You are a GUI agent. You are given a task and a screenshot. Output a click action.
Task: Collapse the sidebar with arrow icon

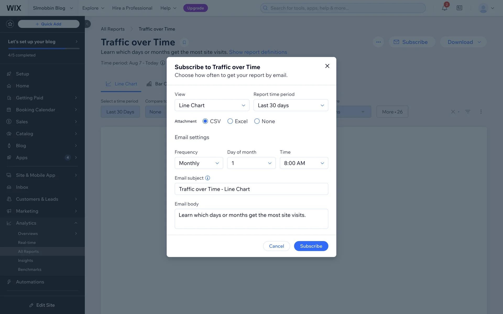[87, 24]
